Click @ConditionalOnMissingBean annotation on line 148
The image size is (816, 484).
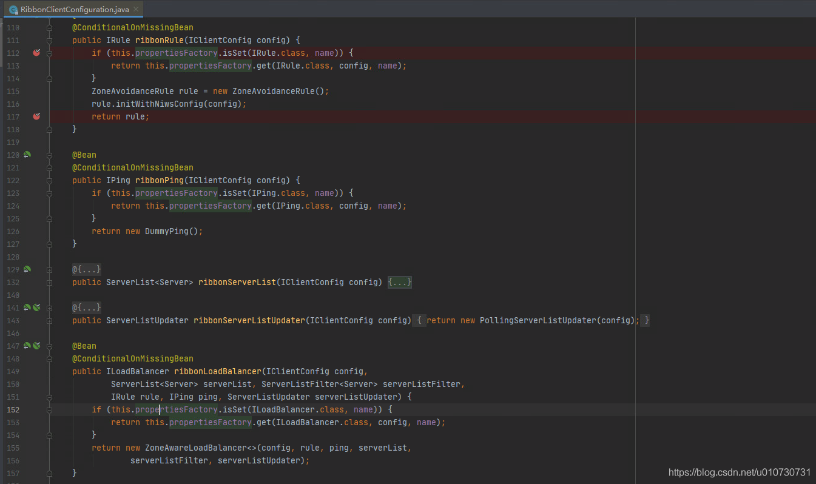(133, 358)
